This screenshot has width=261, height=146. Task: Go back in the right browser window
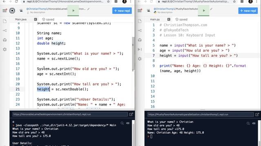click(139, 2)
